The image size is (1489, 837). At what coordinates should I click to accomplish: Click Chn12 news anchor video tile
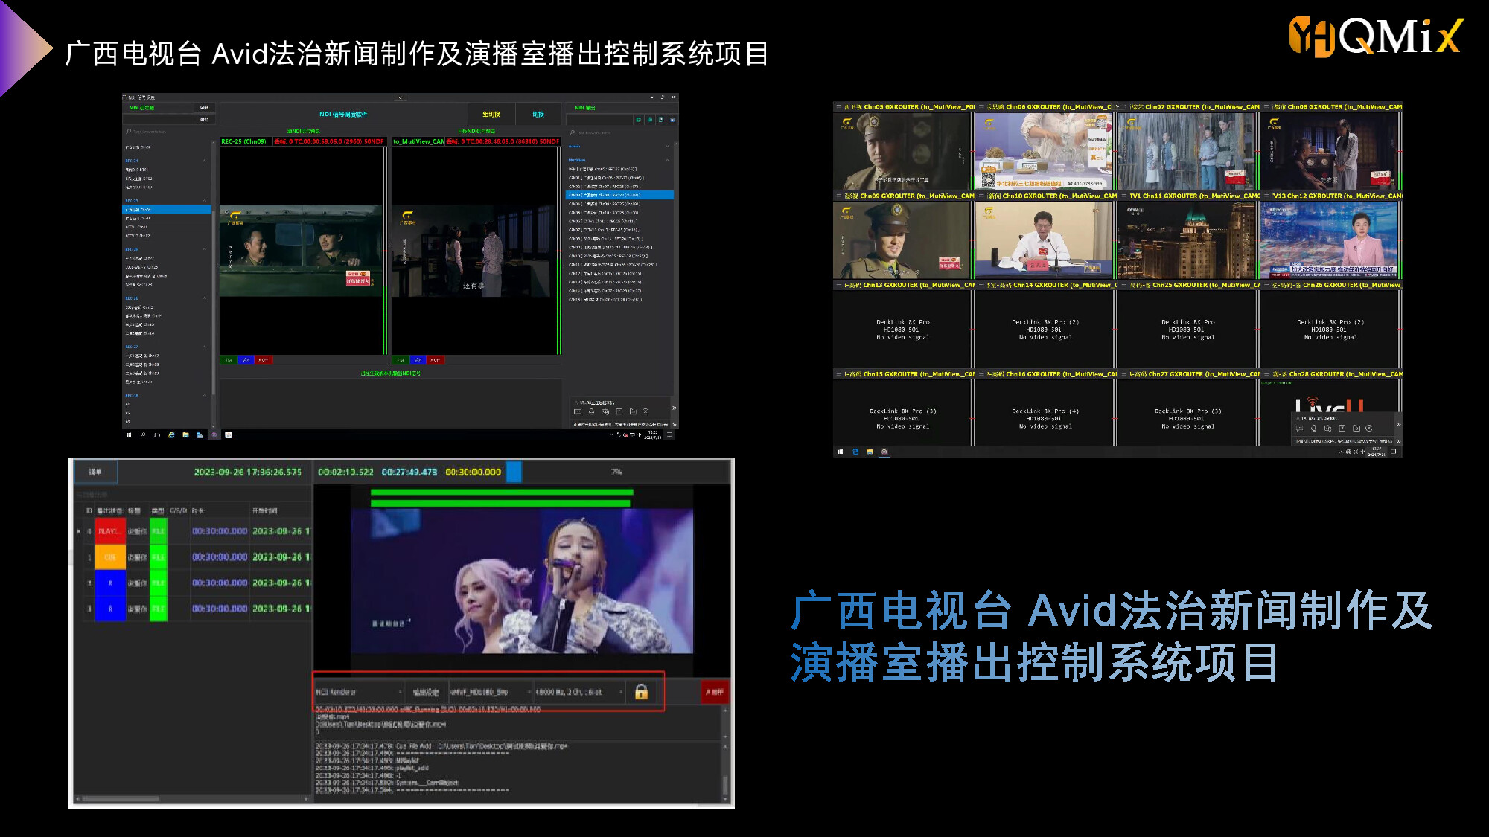[x=1329, y=240]
